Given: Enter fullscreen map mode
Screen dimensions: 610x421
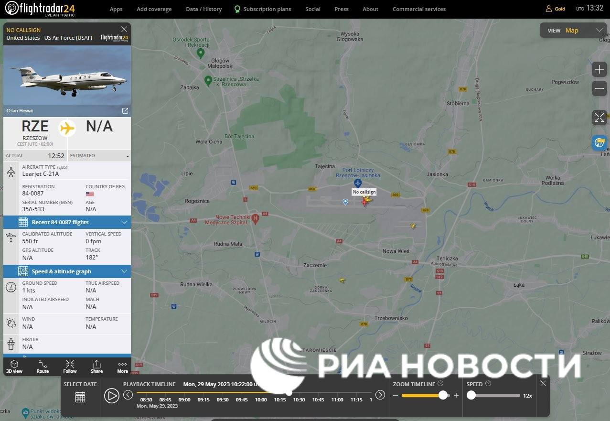Looking at the screenshot, I should [599, 117].
